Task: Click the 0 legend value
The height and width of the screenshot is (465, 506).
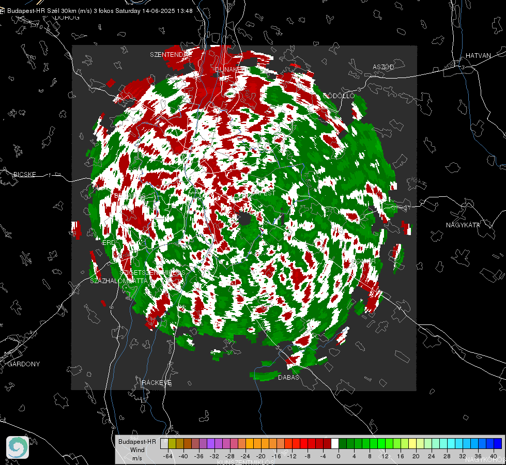Action: pos(339,456)
